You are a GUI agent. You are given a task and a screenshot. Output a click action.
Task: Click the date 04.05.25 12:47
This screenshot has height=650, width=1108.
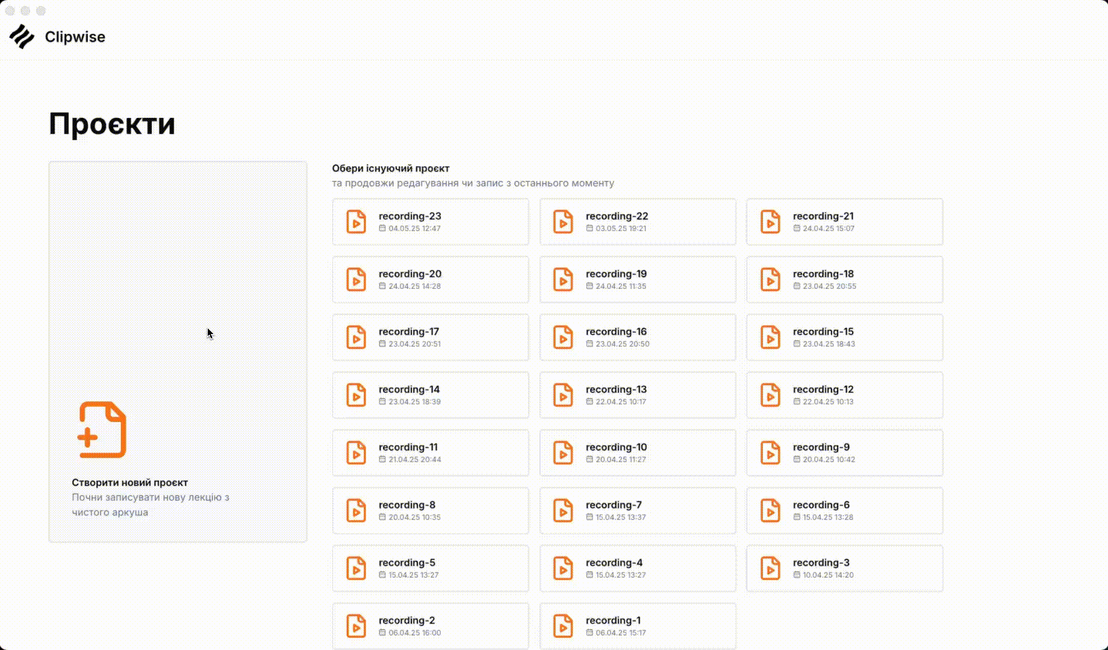[414, 229]
